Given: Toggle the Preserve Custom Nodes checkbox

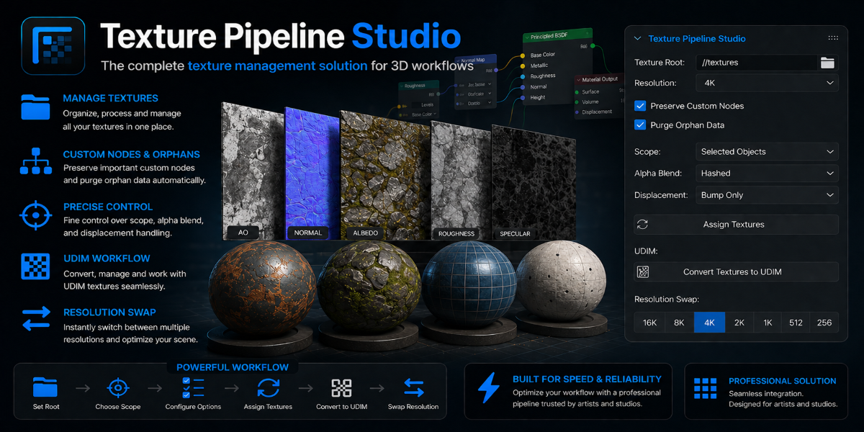Looking at the screenshot, I should [640, 106].
